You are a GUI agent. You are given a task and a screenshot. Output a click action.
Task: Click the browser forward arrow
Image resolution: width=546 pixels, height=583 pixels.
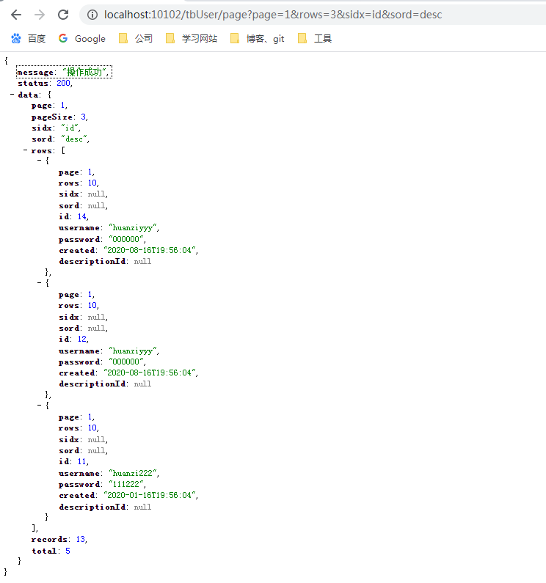tap(40, 15)
